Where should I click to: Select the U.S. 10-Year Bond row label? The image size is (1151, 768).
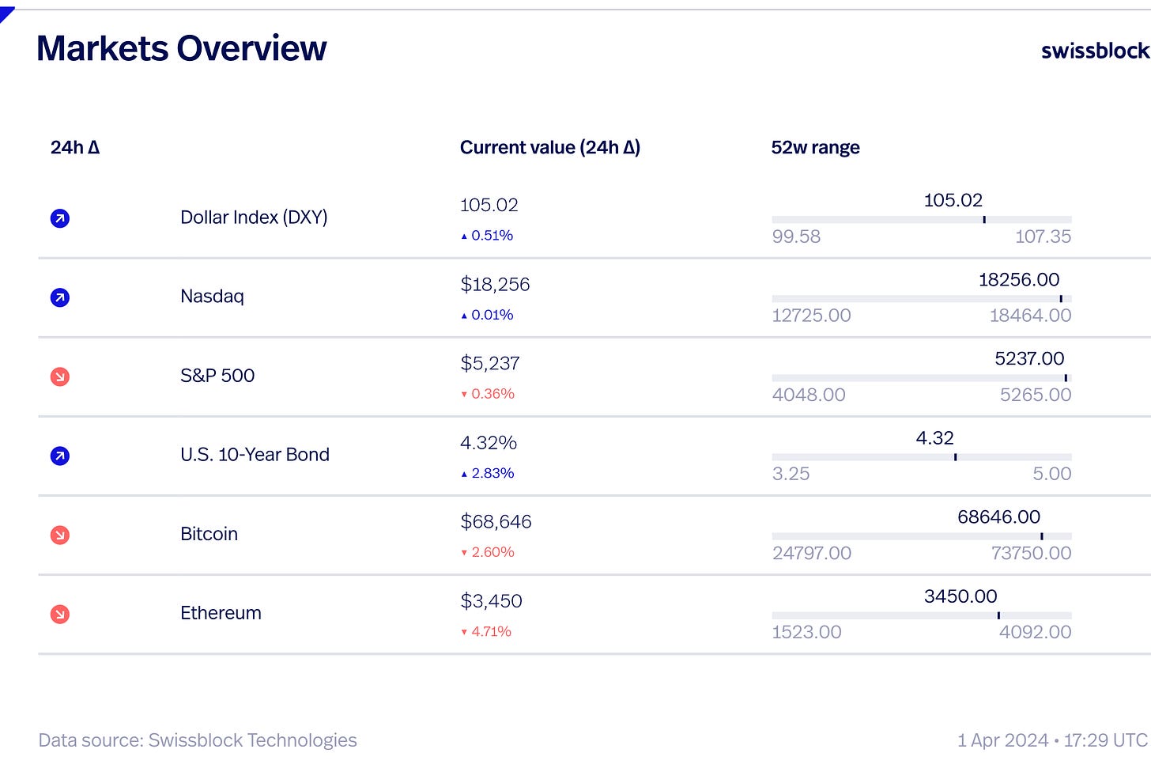coord(255,455)
